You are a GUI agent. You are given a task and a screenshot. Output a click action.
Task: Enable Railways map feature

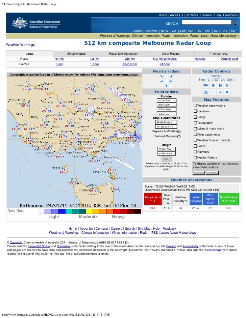(x=195, y=152)
